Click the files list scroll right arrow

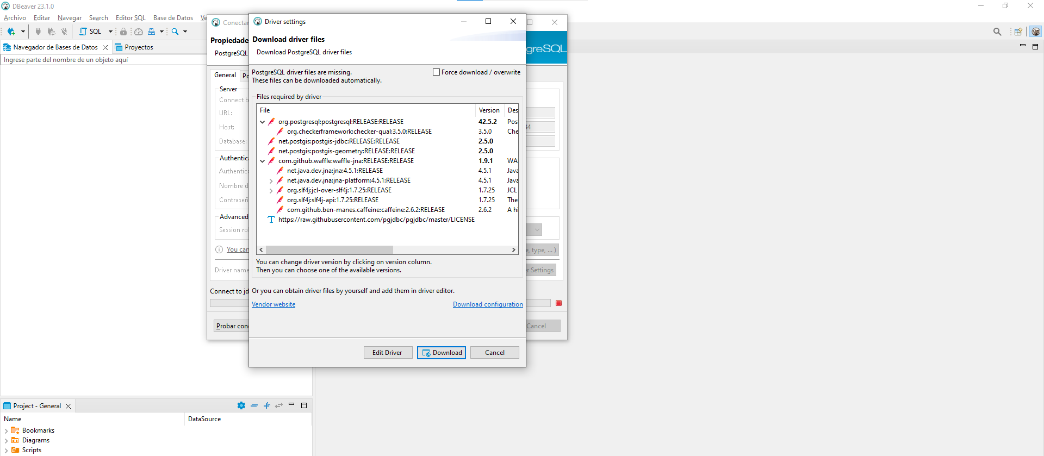513,250
